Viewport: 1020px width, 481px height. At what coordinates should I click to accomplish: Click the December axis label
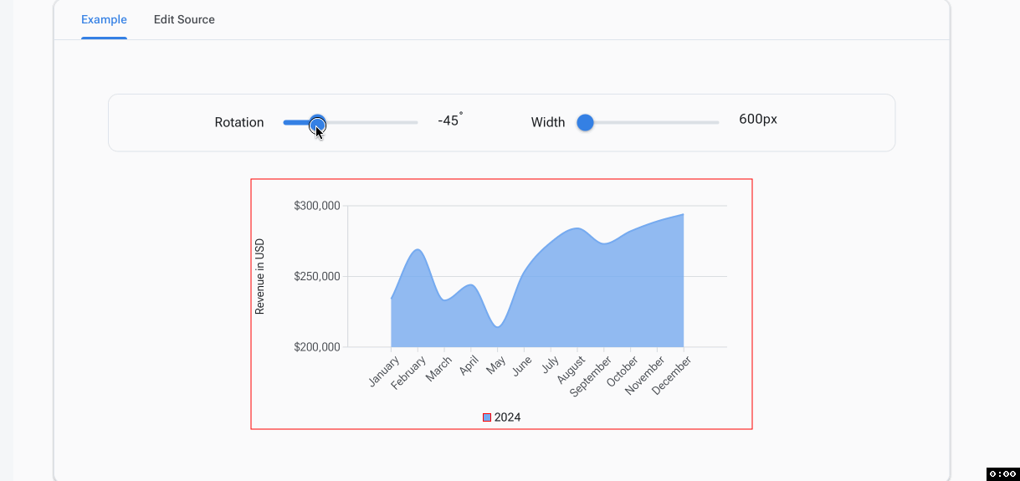pyautogui.click(x=672, y=375)
